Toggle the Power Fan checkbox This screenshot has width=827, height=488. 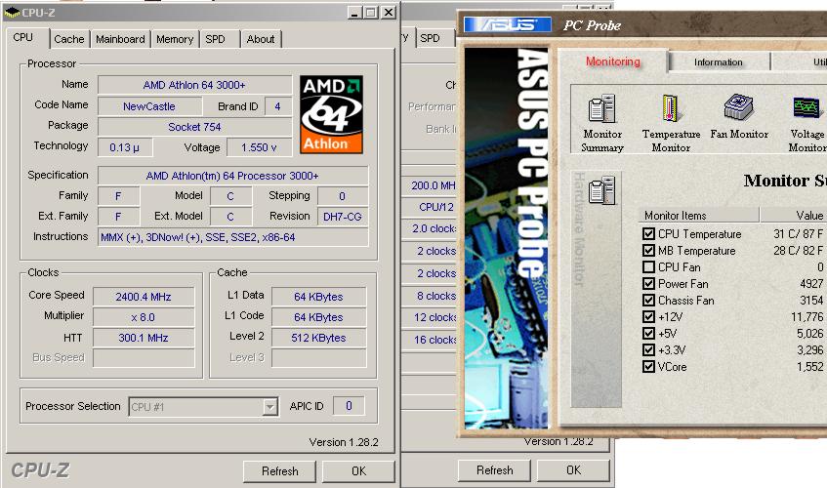(648, 283)
